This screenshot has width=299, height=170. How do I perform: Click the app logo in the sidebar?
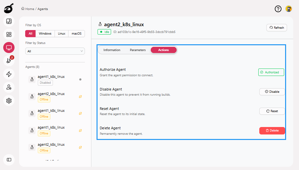9,8
